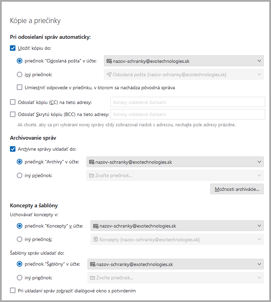
Task: Click mail icon in Archívy account dropdown
Action: coord(92,162)
